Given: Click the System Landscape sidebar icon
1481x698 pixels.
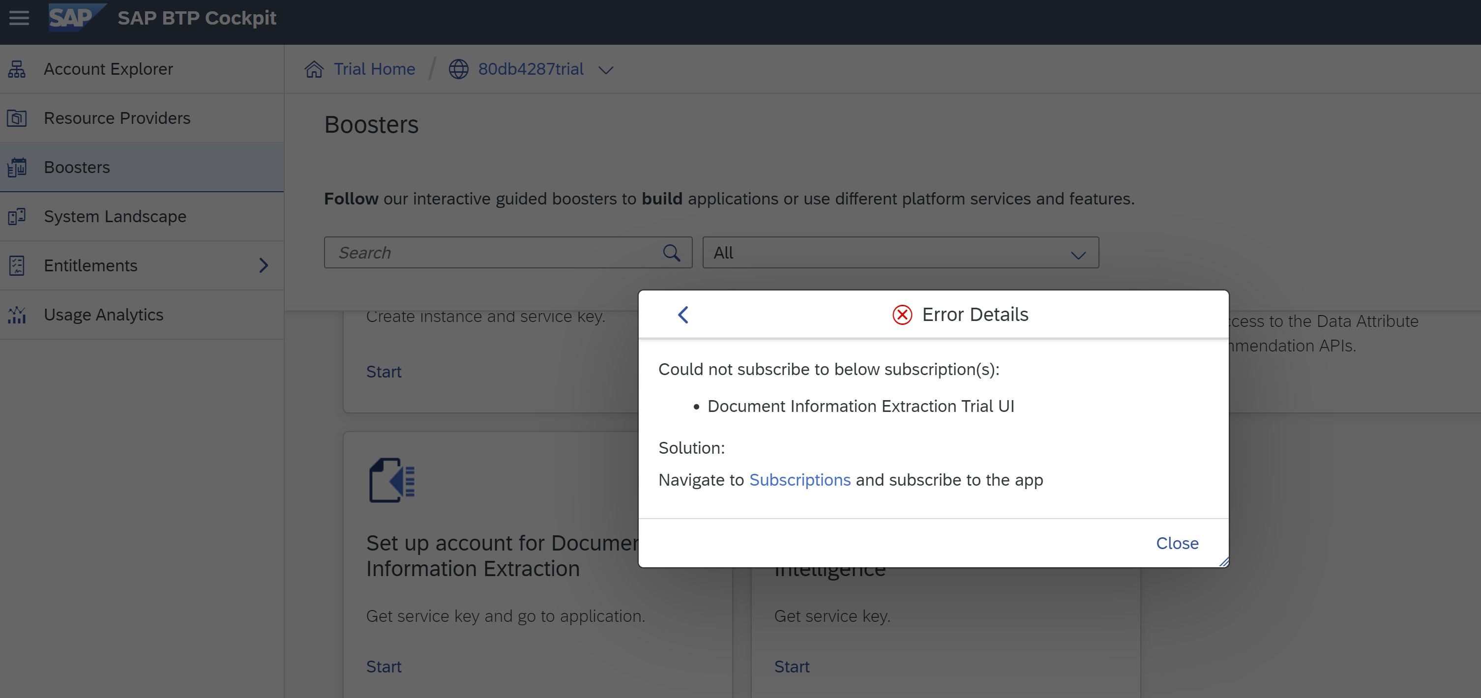Looking at the screenshot, I should pos(17,216).
